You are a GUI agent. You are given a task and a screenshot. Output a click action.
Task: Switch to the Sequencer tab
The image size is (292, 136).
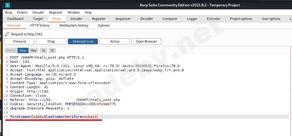pos(123,19)
